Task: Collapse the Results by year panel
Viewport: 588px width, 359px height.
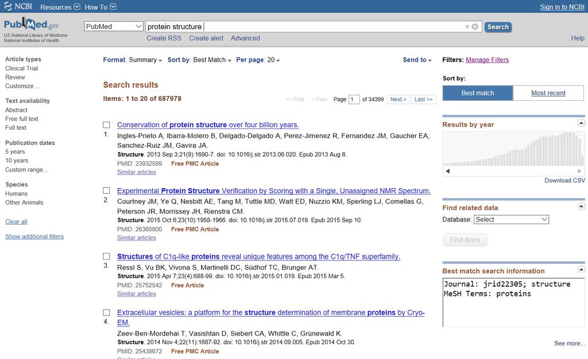Action: click(x=581, y=123)
